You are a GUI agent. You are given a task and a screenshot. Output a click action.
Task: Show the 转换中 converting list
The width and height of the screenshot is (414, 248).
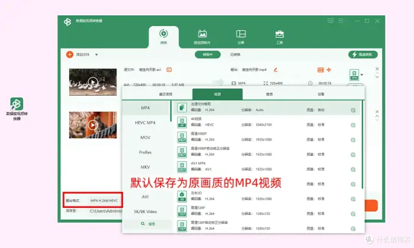click(207, 55)
